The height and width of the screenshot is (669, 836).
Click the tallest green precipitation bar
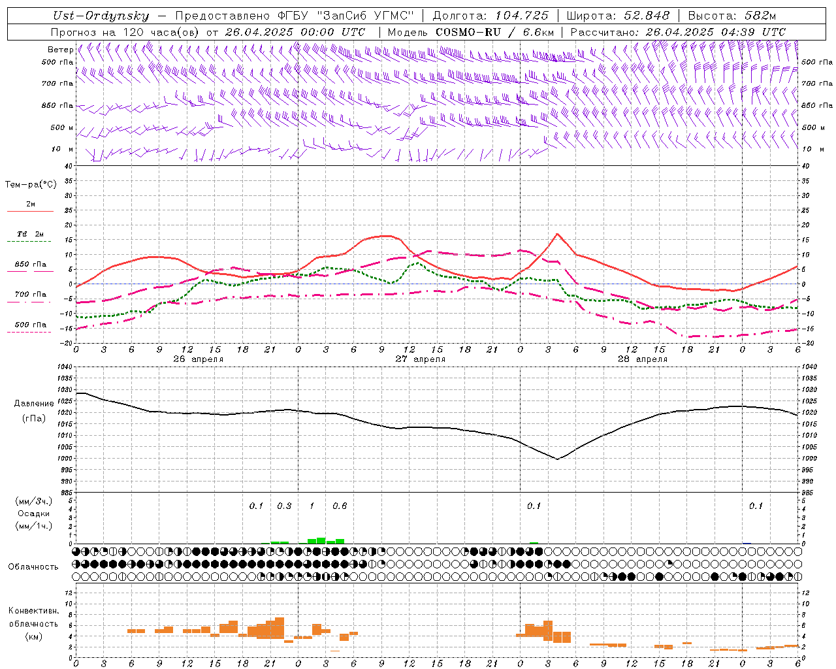click(321, 540)
